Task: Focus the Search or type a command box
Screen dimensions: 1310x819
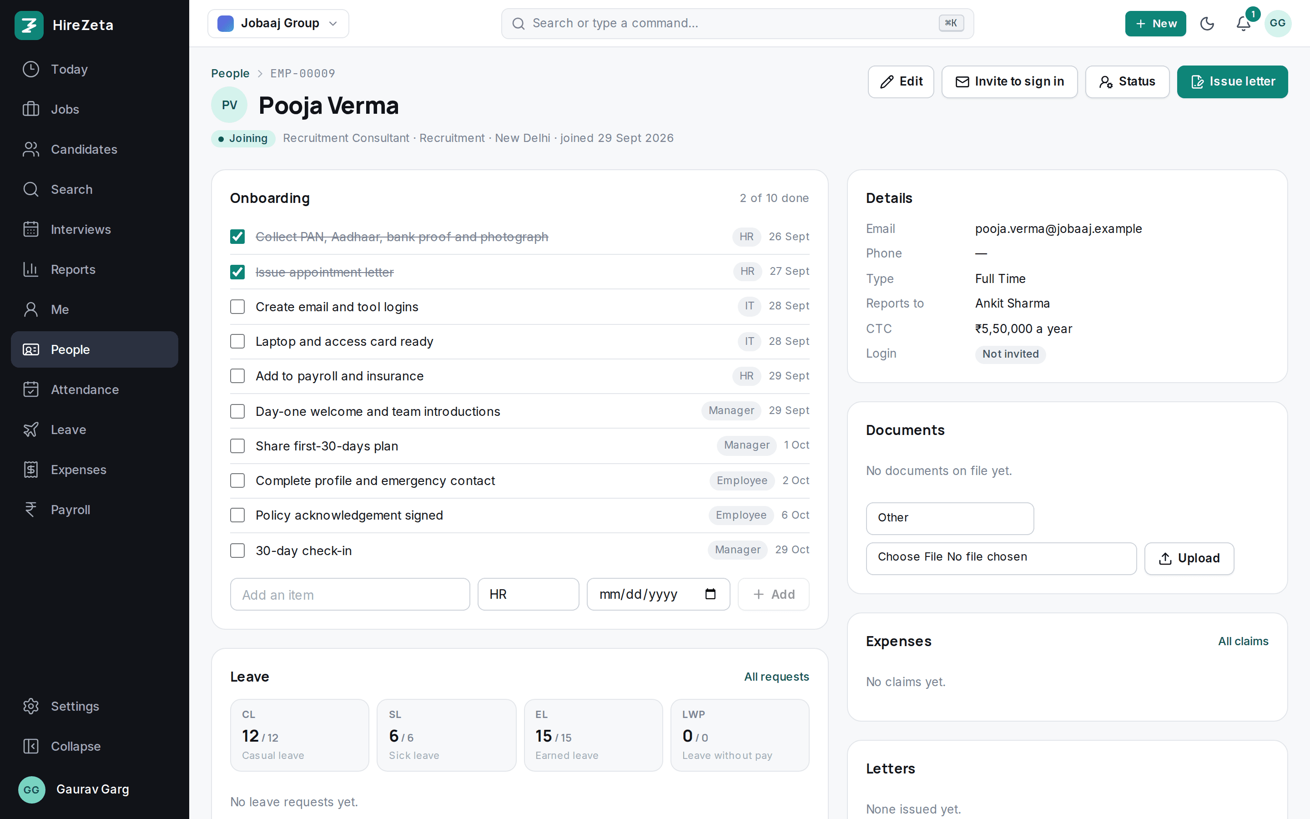Action: coord(737,24)
